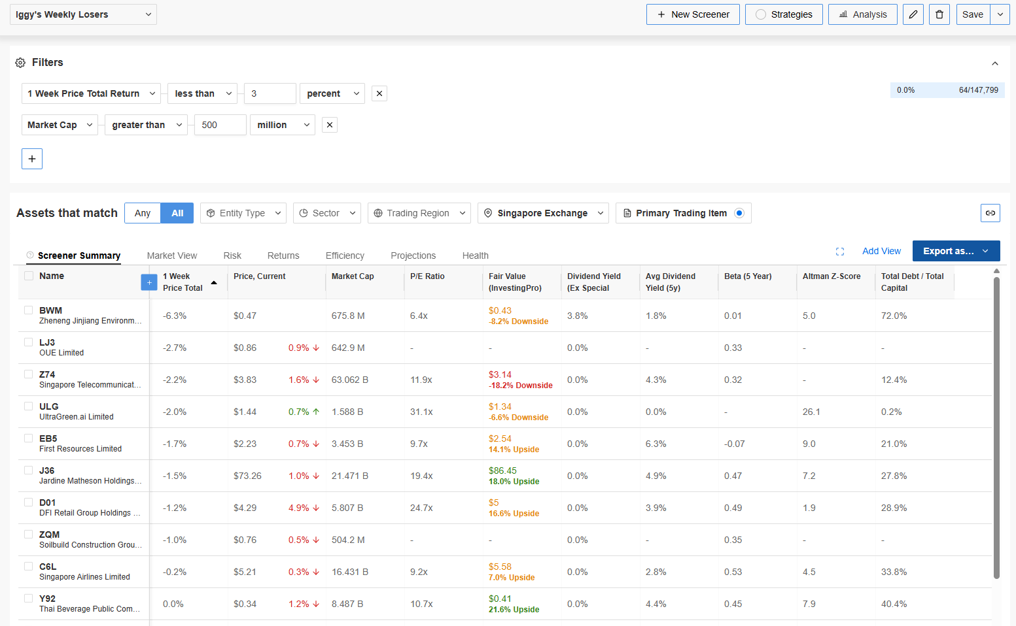
Task: Copy link using chain icon
Action: tap(990, 213)
